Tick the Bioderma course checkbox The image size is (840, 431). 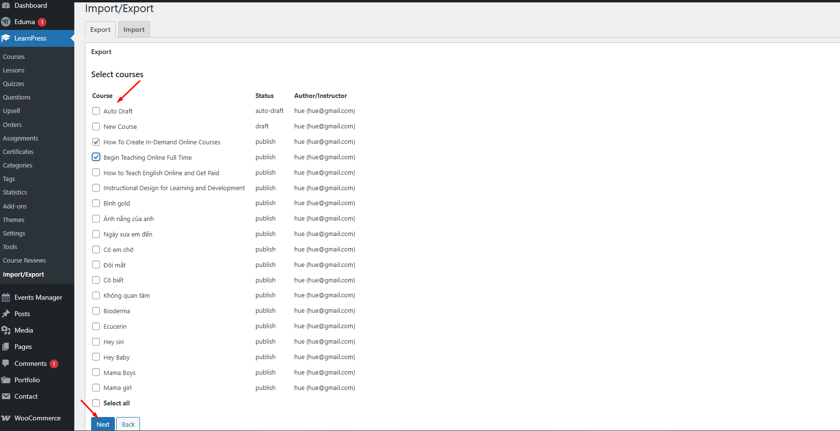pos(96,311)
